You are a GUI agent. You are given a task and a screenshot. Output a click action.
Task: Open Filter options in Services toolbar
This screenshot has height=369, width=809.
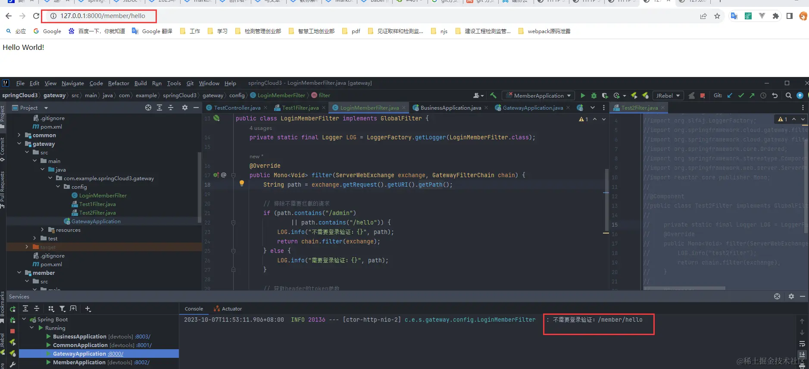[x=62, y=308]
